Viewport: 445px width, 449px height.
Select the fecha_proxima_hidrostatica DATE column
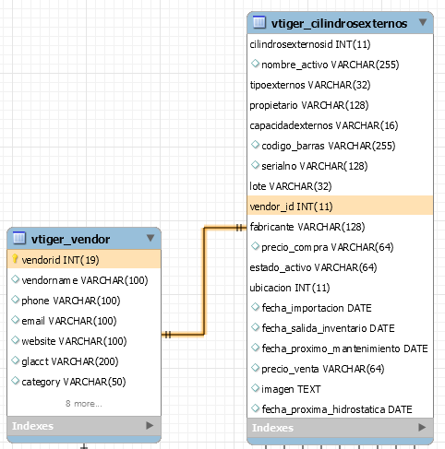340,408
